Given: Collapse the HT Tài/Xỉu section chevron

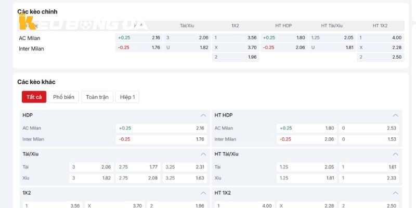Looking at the screenshot, I should 395,154.
